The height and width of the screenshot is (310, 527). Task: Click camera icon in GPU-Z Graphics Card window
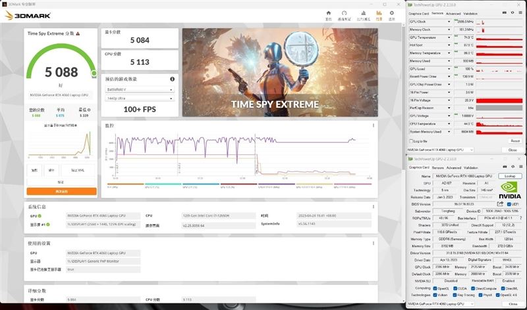[505, 167]
